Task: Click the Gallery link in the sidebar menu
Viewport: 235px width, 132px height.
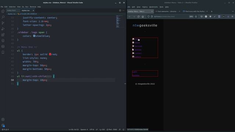Action: 138,57
